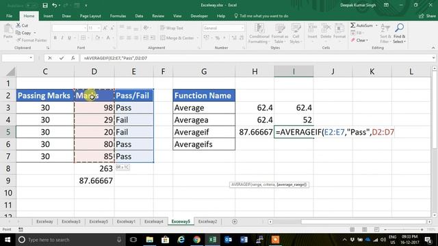
Task: Click the Windows Start button
Action: point(8,240)
